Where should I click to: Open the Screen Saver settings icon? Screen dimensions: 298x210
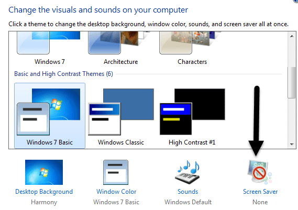(x=259, y=172)
